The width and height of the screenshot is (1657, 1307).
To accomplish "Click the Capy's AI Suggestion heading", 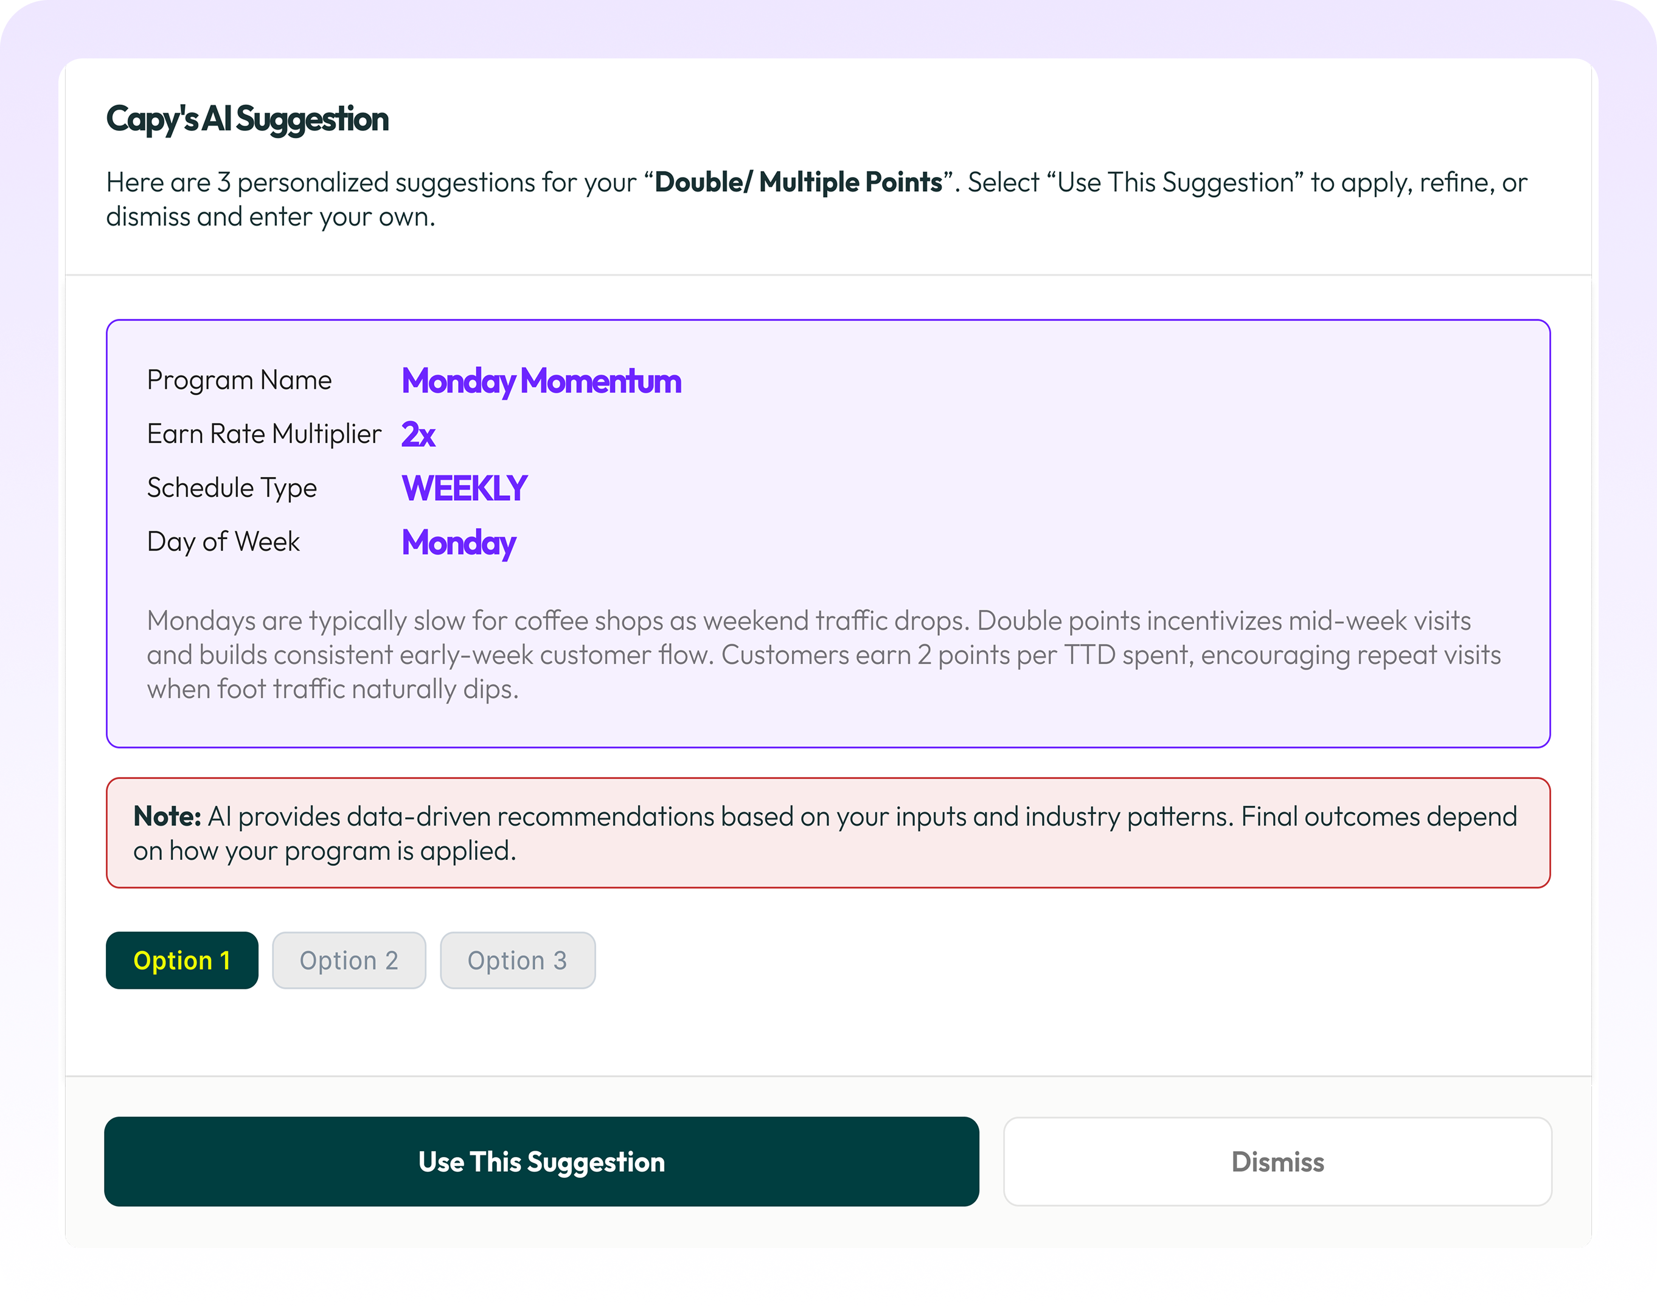I will pos(247,119).
